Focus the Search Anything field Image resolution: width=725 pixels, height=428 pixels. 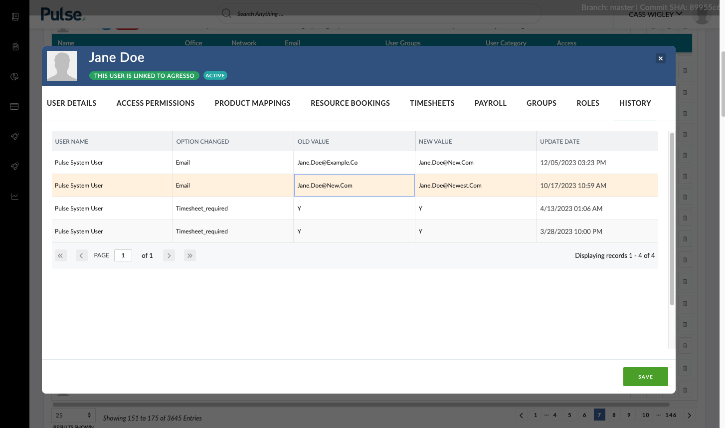pos(379,13)
